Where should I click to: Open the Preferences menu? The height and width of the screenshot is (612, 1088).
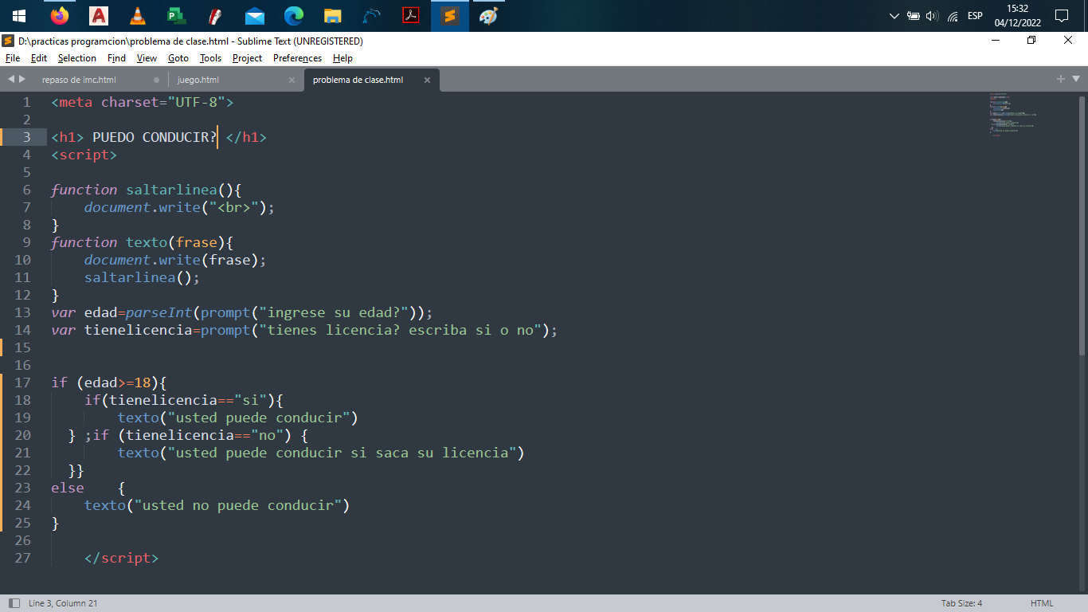[x=297, y=58]
